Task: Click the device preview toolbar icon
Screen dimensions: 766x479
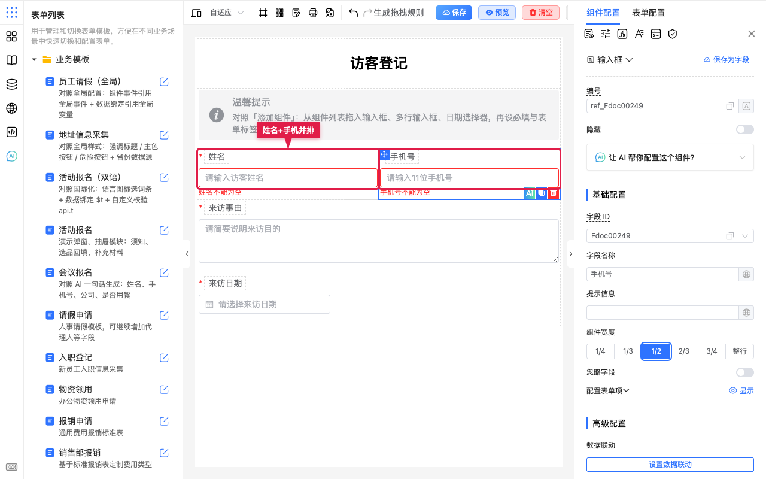Action: [x=196, y=13]
